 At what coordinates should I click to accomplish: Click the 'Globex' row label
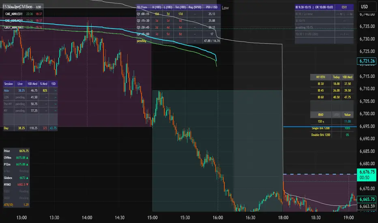click(8, 178)
